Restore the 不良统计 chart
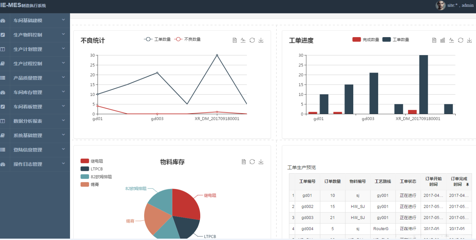The width and height of the screenshot is (476, 240). [x=252, y=40]
